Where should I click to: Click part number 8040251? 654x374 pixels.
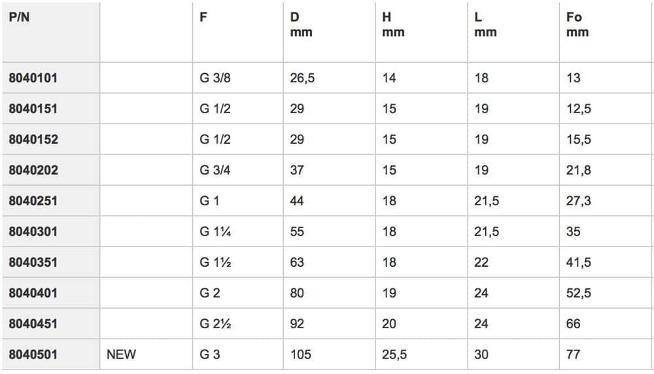coord(33,201)
